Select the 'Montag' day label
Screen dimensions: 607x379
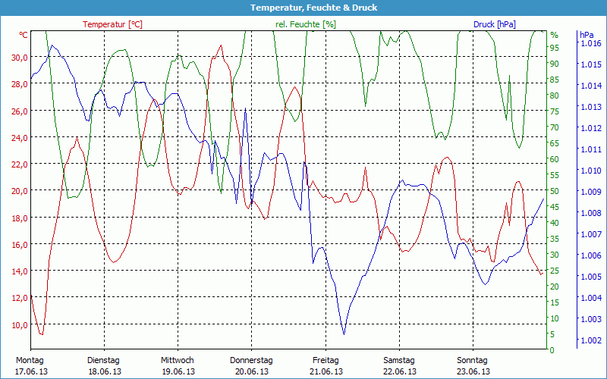(x=30, y=361)
